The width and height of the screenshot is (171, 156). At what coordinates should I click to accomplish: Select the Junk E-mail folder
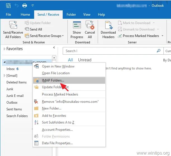tap(15, 96)
